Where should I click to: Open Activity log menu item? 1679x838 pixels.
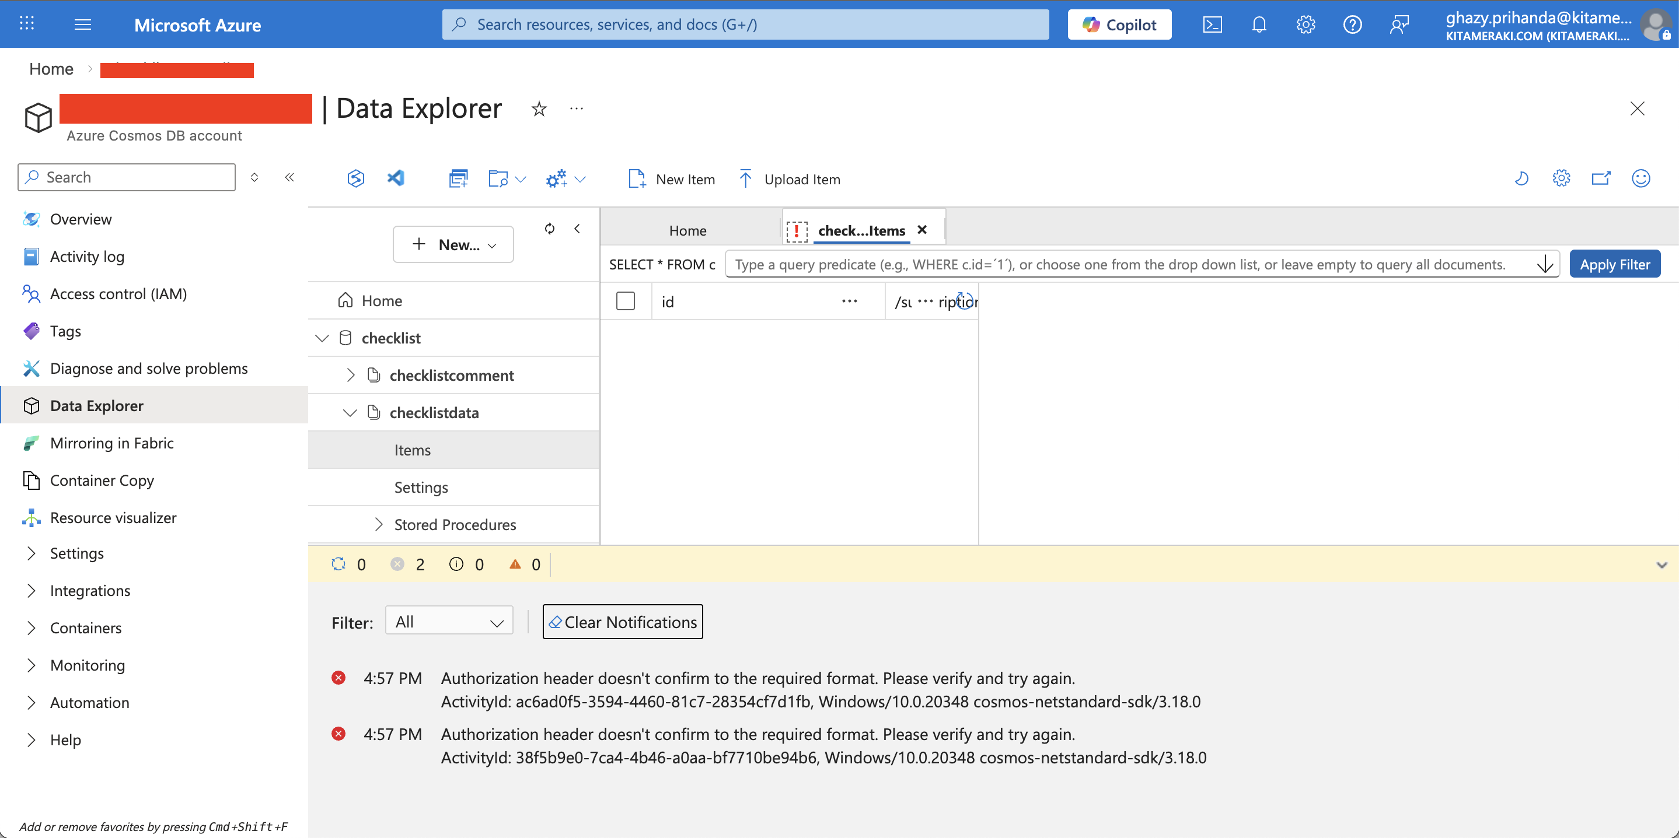tap(87, 257)
